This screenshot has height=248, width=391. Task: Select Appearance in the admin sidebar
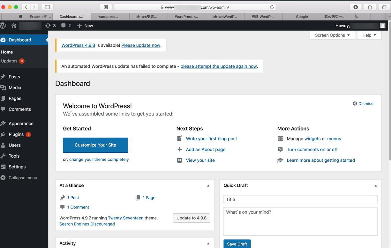click(21, 124)
